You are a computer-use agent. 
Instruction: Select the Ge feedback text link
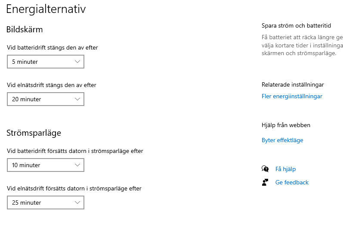click(x=292, y=182)
